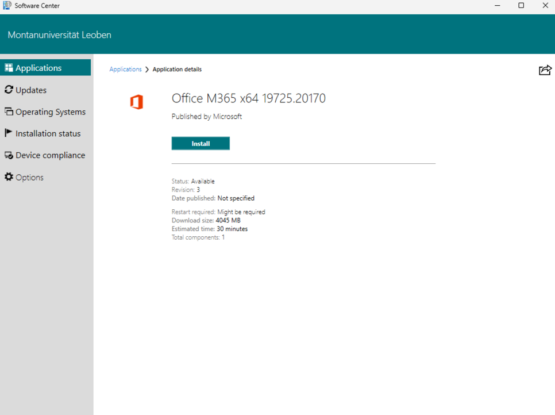Click the Device compliance check icon
Image resolution: width=555 pixels, height=415 pixels.
pos(9,155)
